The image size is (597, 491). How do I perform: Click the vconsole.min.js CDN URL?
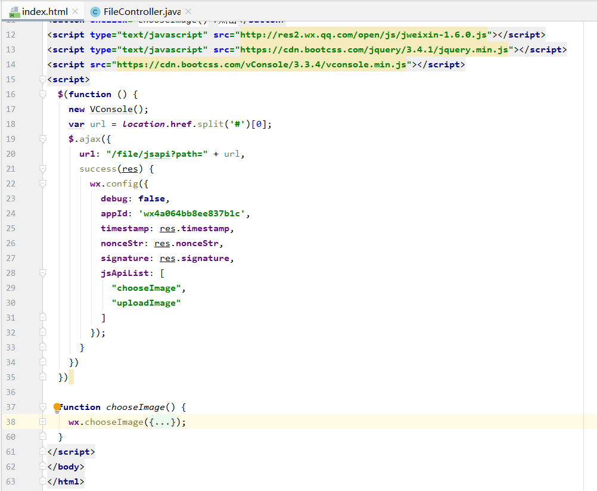coord(262,64)
